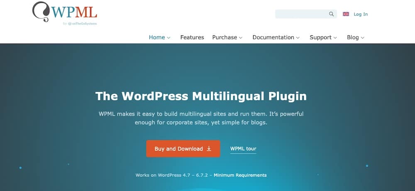Expand the chevron next to Home

coord(169,38)
